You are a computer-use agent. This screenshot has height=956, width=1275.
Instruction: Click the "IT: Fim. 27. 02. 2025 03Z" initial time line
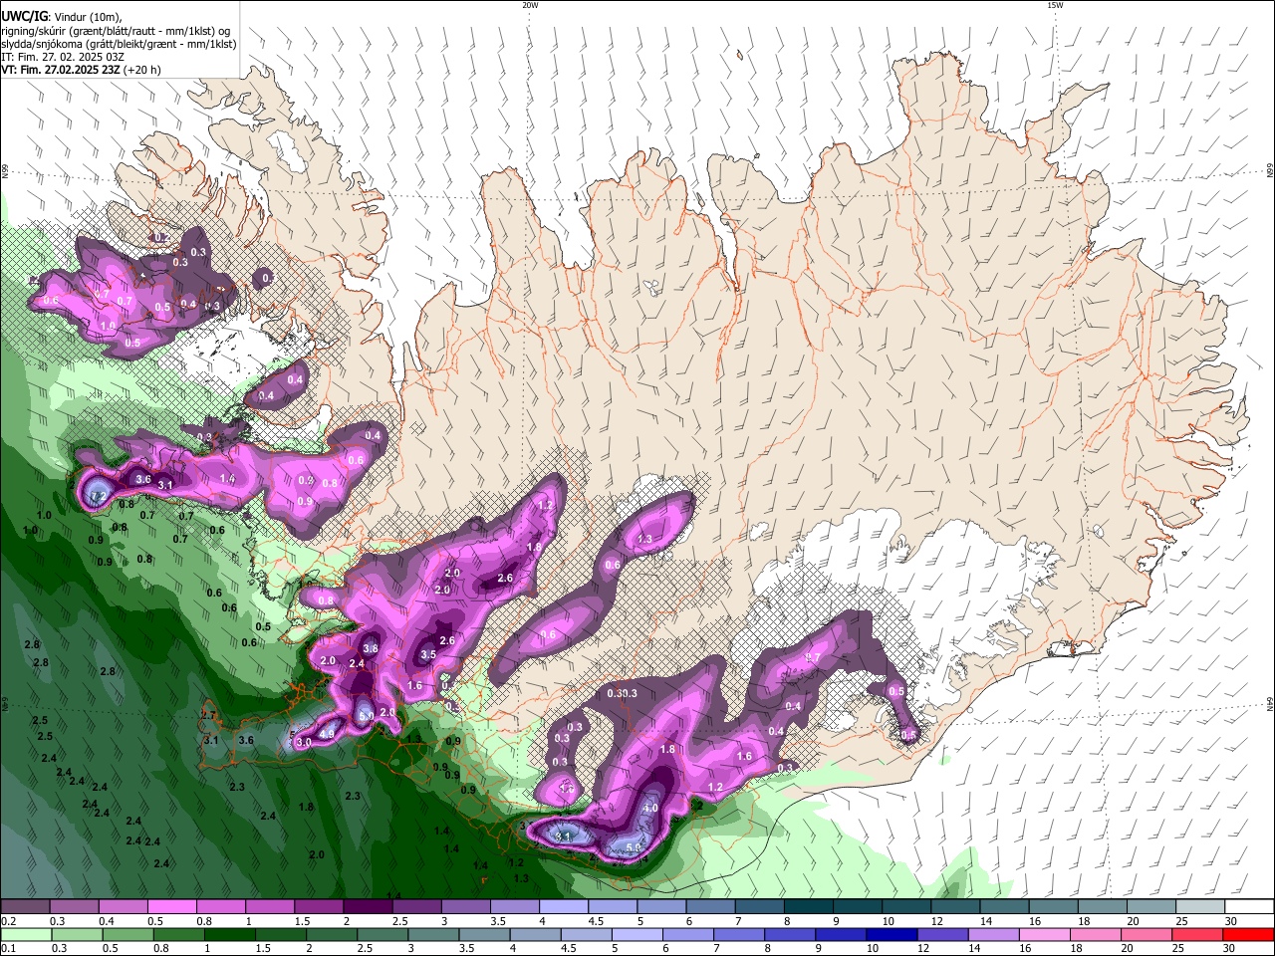pos(63,57)
